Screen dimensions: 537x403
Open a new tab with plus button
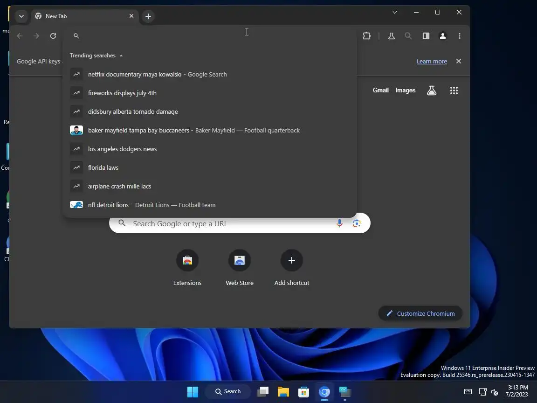click(x=148, y=16)
